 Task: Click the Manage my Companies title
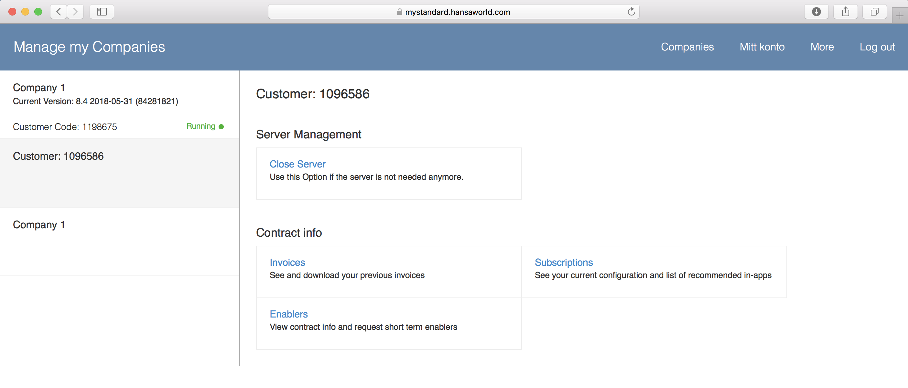pyautogui.click(x=89, y=47)
